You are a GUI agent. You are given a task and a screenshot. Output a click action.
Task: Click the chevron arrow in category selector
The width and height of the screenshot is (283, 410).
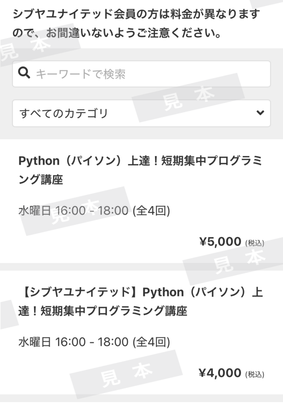pos(260,113)
